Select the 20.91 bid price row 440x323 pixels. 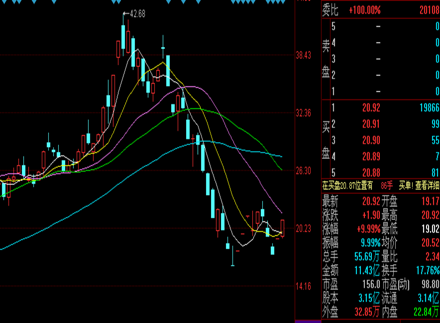(x=371, y=124)
